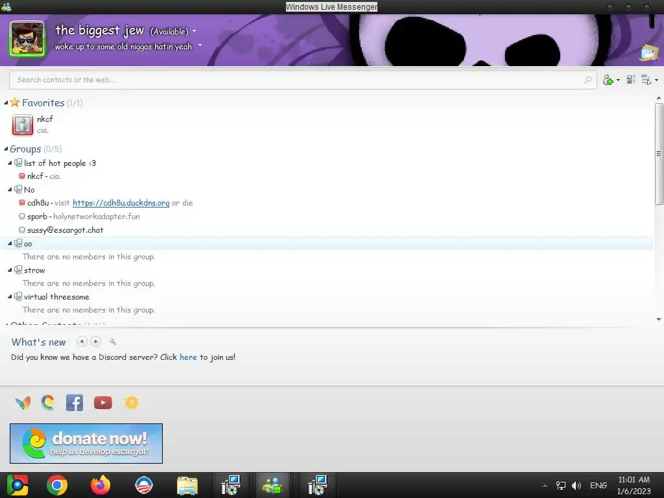Open the personal message dropdown arrow
The height and width of the screenshot is (498, 664).
(x=200, y=45)
